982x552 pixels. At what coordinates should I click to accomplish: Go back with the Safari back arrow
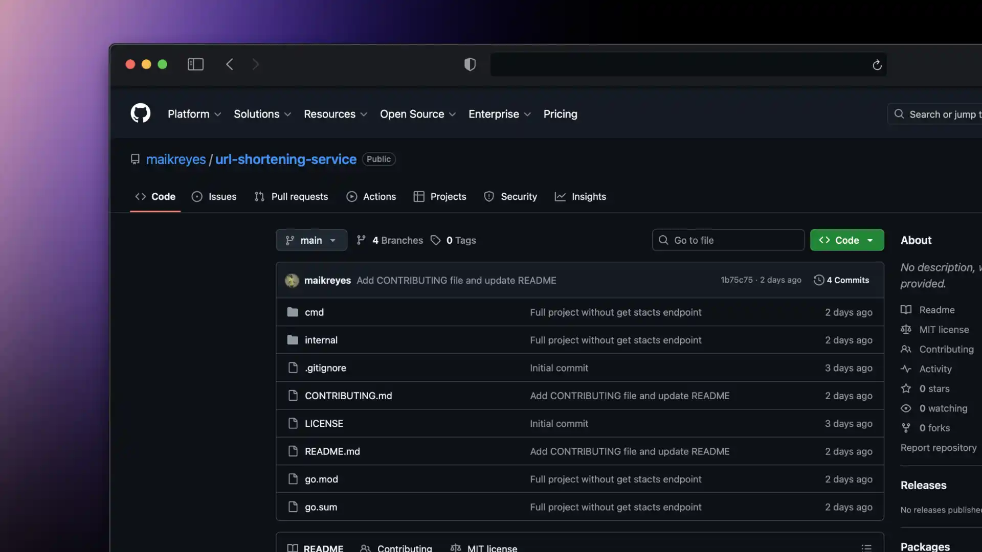pyautogui.click(x=230, y=64)
